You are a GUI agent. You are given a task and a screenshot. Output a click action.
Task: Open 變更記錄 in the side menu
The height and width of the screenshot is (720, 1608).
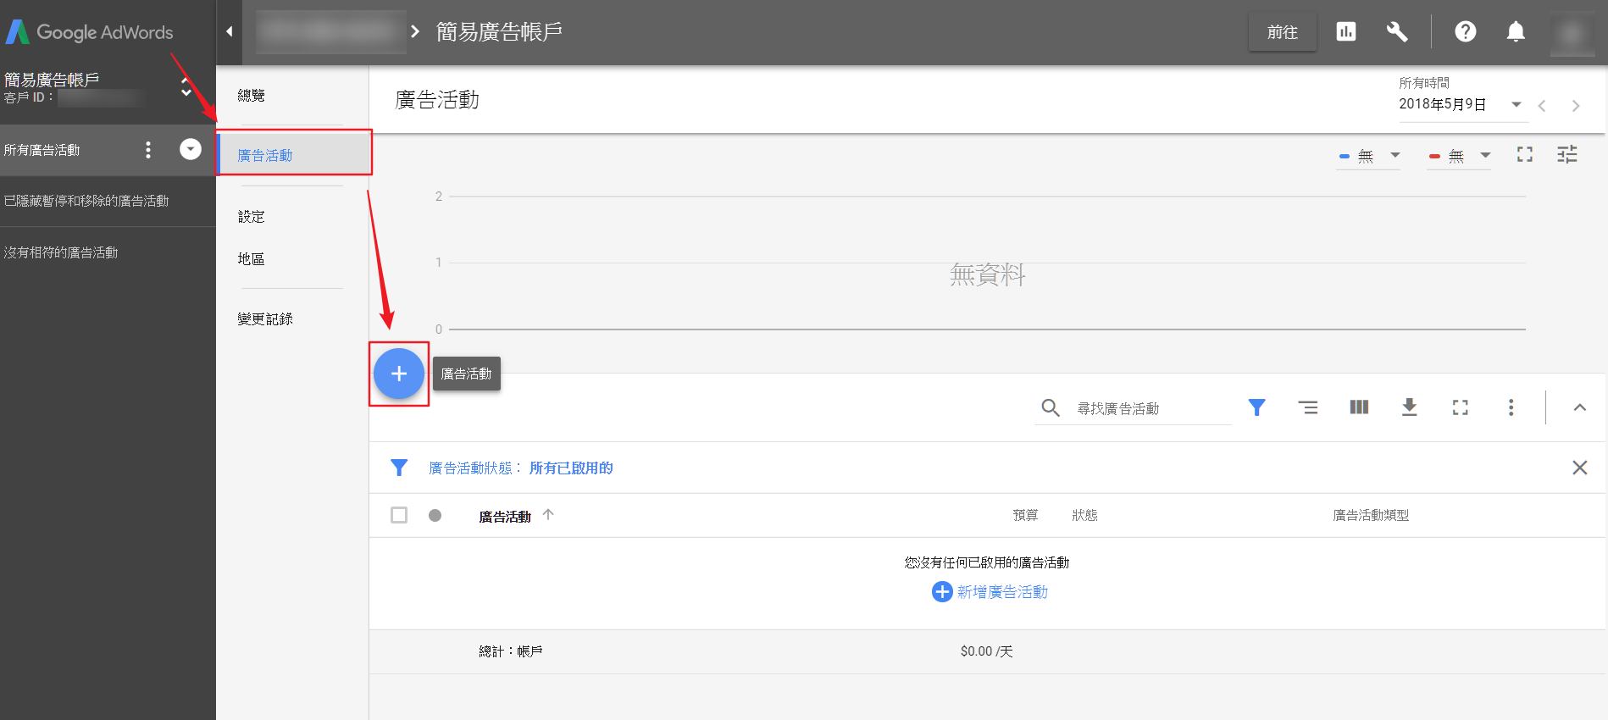pos(265,319)
